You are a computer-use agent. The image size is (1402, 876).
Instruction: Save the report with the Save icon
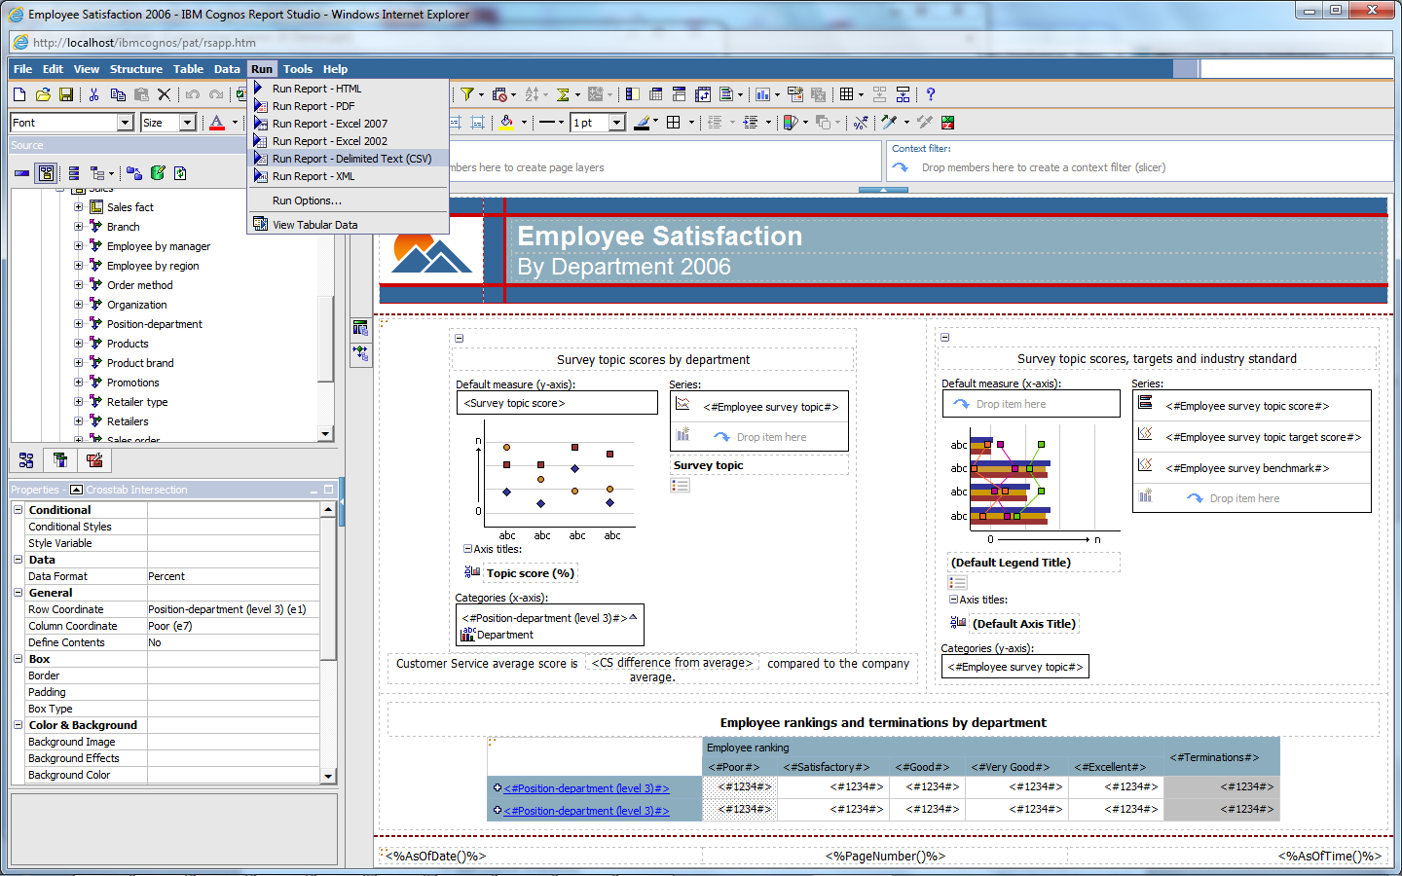coord(65,94)
